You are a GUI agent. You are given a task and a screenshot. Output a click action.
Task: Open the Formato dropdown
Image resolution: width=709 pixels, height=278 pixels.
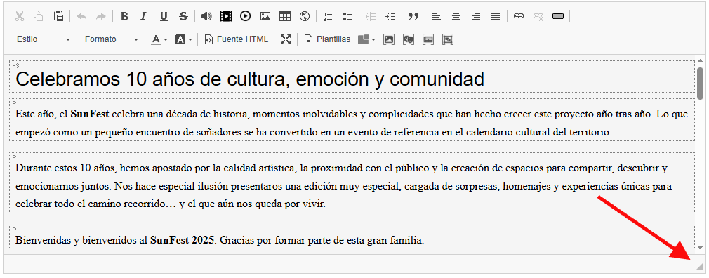point(111,39)
